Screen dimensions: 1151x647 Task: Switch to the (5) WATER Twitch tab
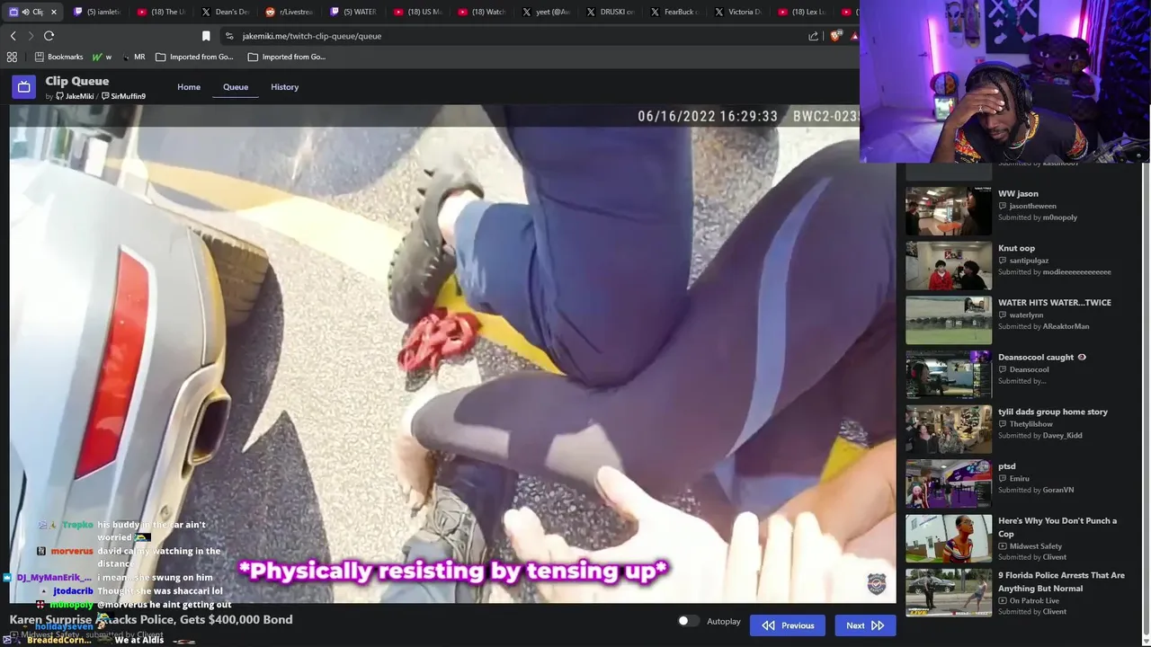pyautogui.click(x=353, y=12)
